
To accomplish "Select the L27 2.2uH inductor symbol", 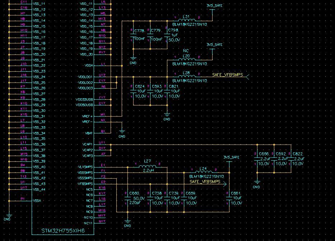I will (148, 166).
